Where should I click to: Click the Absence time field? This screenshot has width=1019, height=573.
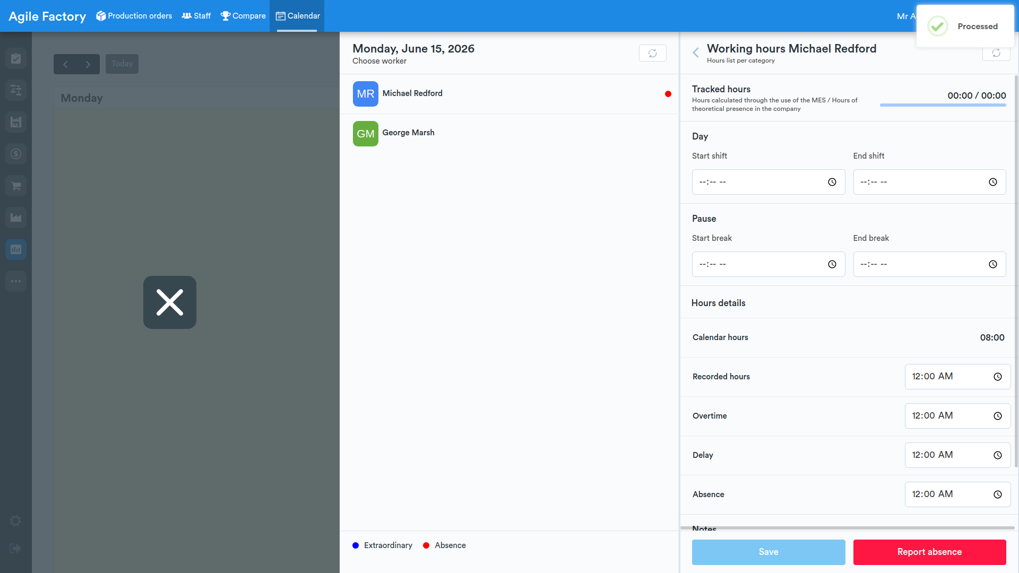(957, 494)
